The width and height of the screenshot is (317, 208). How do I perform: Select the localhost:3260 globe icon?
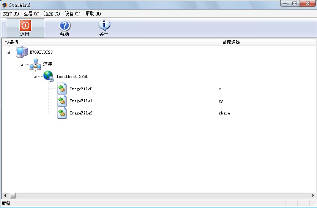tap(49, 76)
